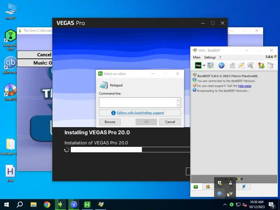Open File Explorer from the taskbar
Screen dimensions: 280x210
[33, 205]
